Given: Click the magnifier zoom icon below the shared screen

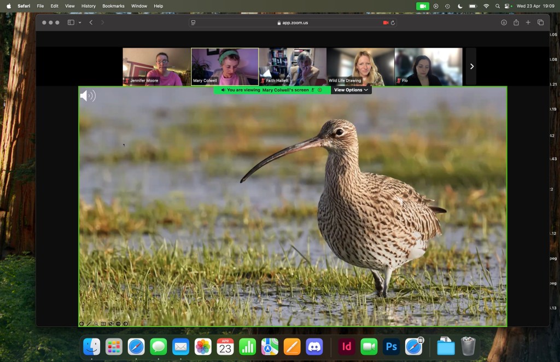Looking at the screenshot, I should [x=96, y=323].
